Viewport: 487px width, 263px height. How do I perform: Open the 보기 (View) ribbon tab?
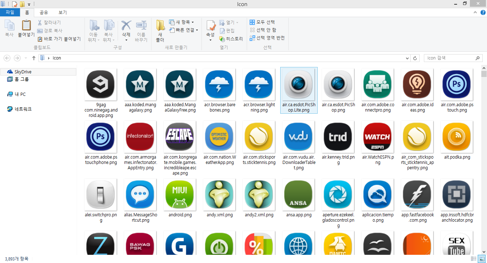click(63, 12)
